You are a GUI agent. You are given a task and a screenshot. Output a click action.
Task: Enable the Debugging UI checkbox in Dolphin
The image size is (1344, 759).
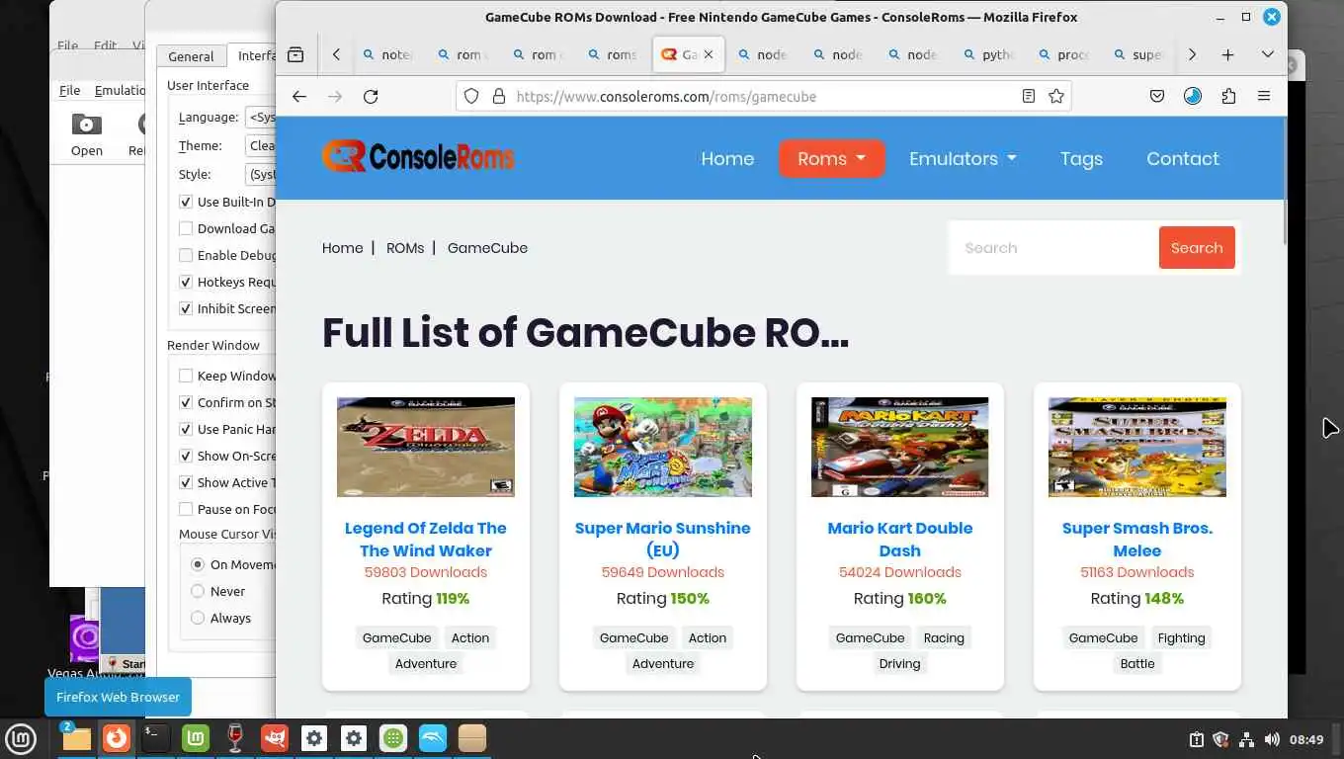pos(186,255)
